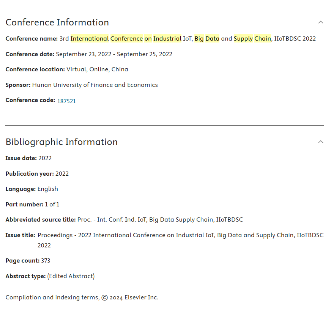The image size is (331, 310).
Task: Click the Bibliographic Information heading
Action: point(61,142)
